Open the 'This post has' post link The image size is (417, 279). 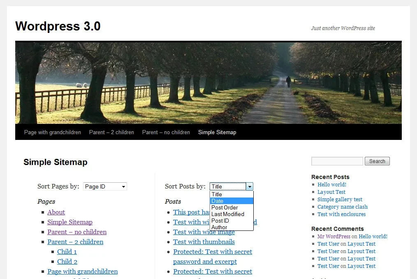(x=191, y=212)
